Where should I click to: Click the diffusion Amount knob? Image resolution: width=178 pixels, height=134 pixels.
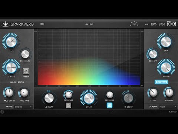[x=169, y=93]
